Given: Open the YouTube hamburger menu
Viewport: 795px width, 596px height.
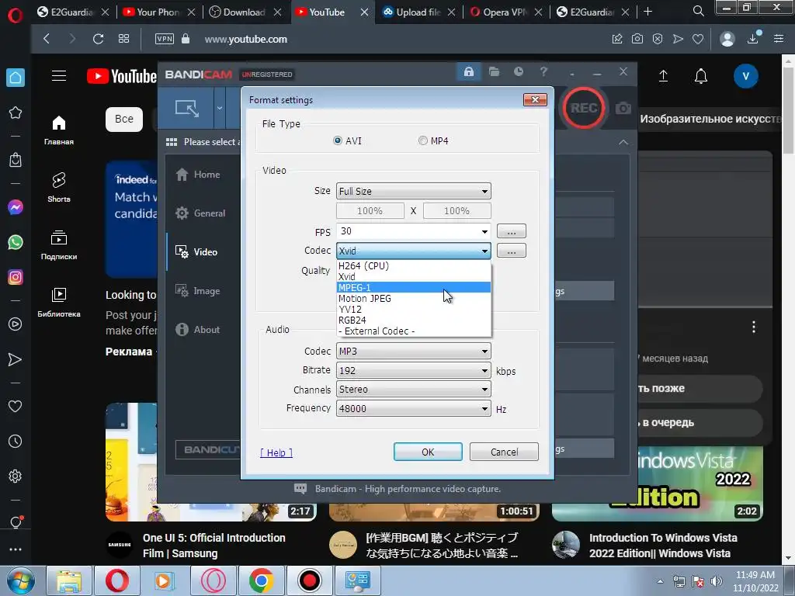Looking at the screenshot, I should (x=59, y=76).
